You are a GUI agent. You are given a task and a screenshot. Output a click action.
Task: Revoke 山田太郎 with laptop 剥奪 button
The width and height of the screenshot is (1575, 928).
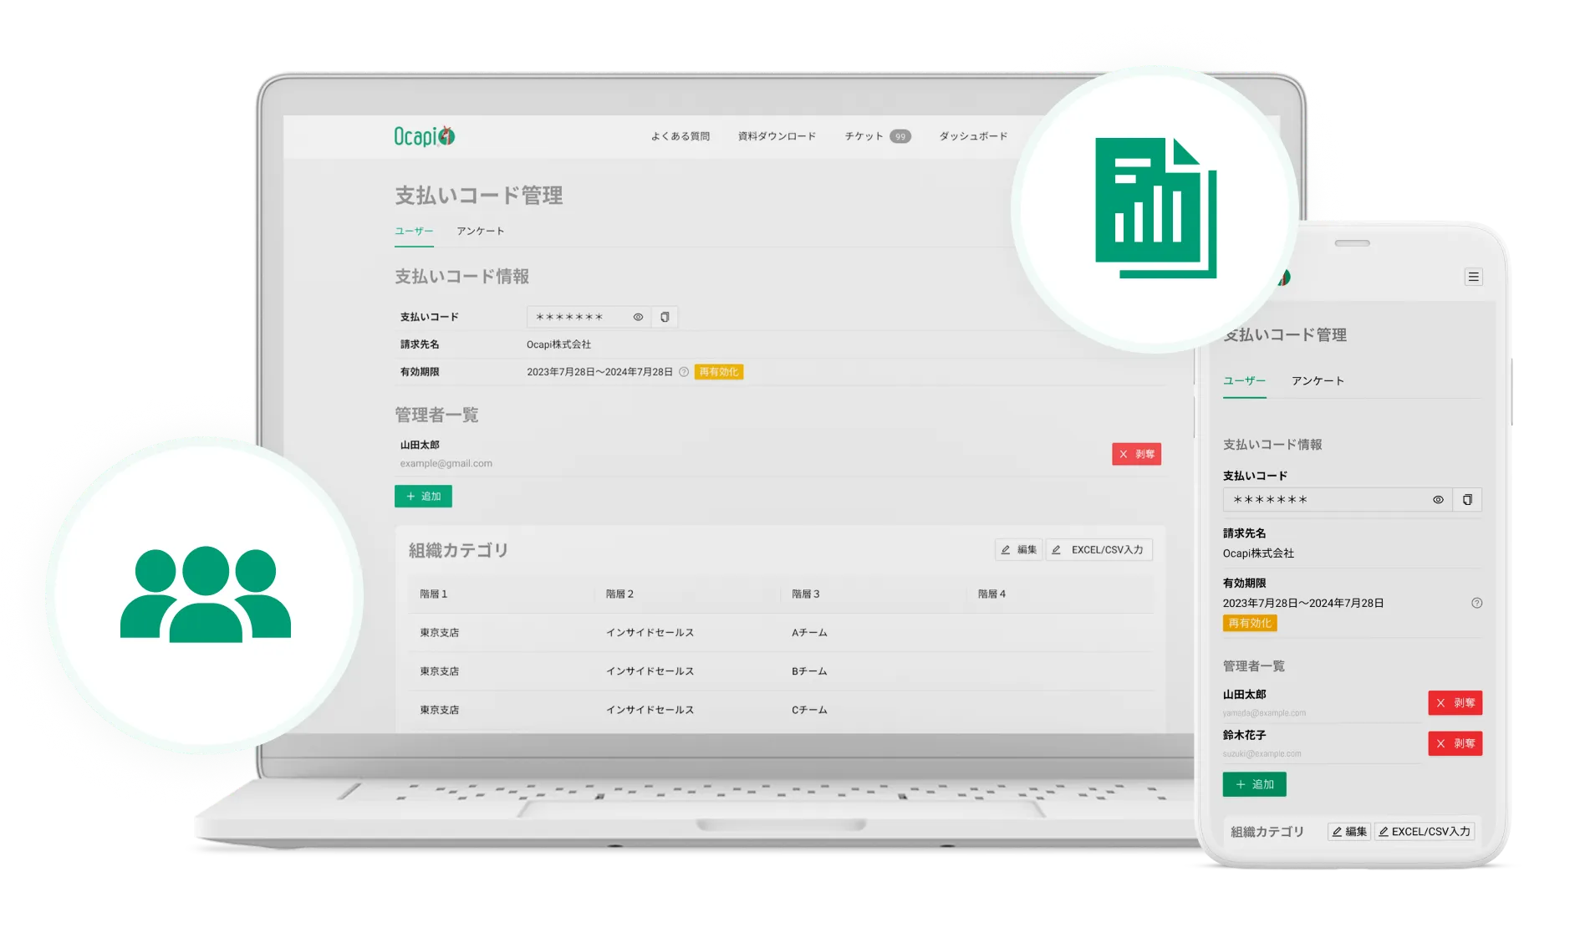click(x=1136, y=454)
